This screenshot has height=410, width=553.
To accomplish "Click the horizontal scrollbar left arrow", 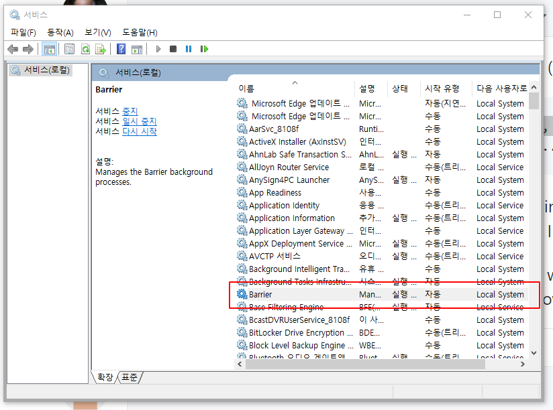I will pyautogui.click(x=240, y=364).
